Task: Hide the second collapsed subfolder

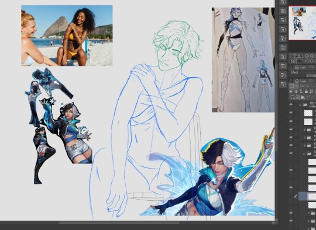Action: (291, 138)
